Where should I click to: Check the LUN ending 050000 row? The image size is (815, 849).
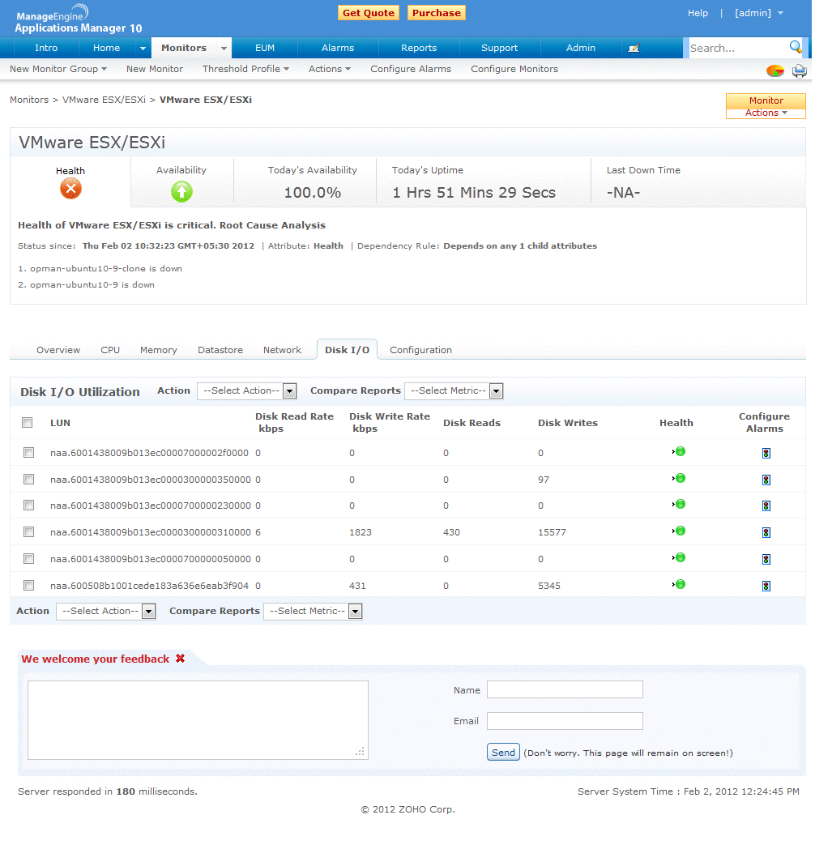coord(28,558)
